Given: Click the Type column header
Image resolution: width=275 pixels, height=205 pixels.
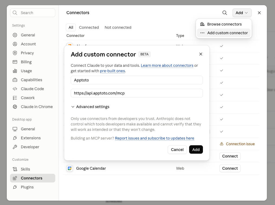Looking at the screenshot, I should pyautogui.click(x=180, y=36).
